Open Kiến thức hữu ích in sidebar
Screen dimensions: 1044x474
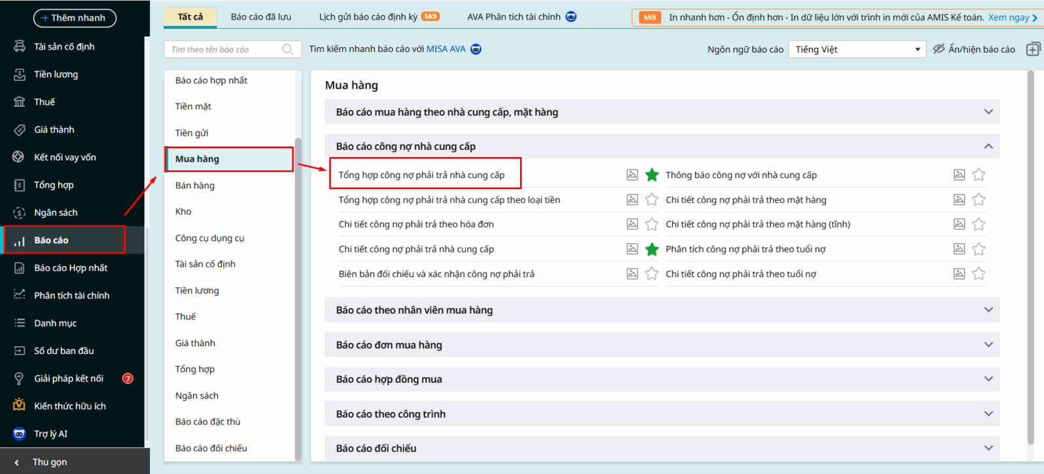[70, 406]
